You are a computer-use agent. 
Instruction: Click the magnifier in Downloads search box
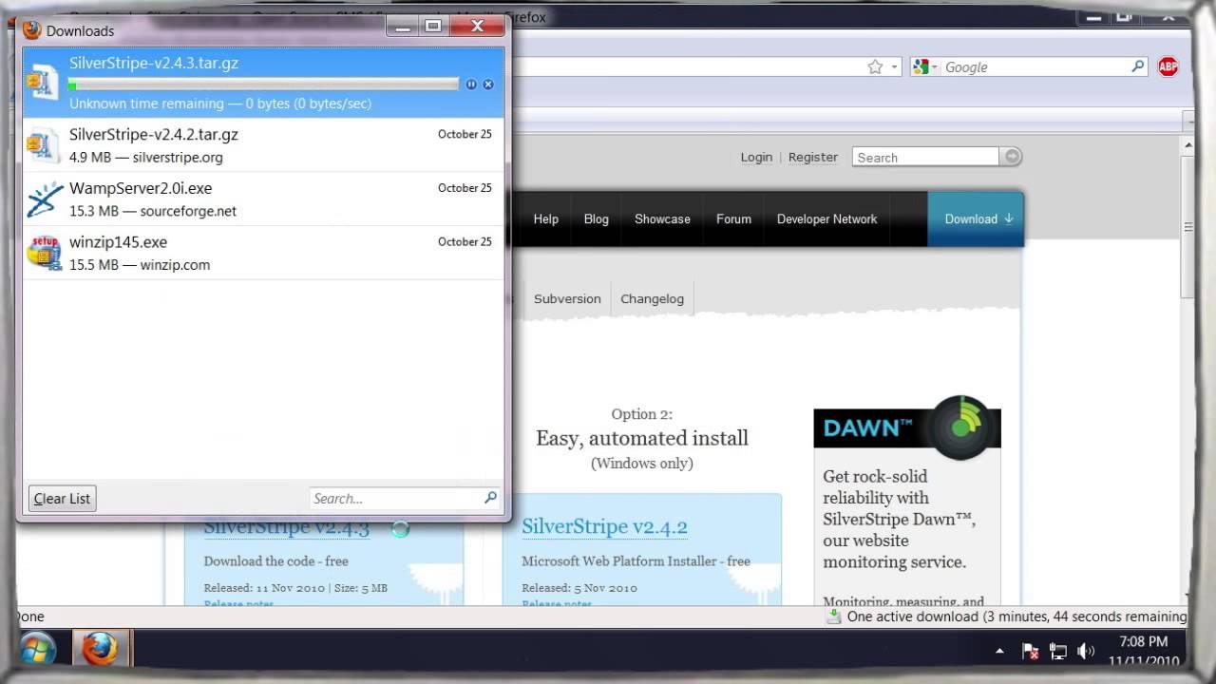tap(490, 497)
